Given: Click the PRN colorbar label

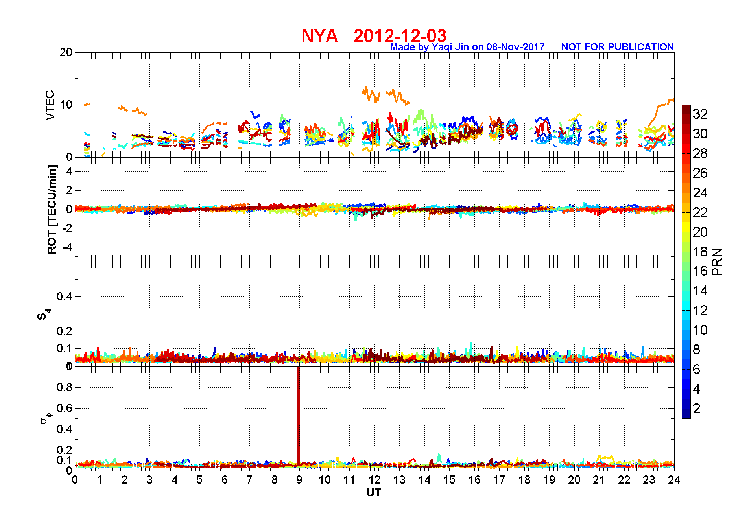Looking at the screenshot, I should tap(717, 261).
